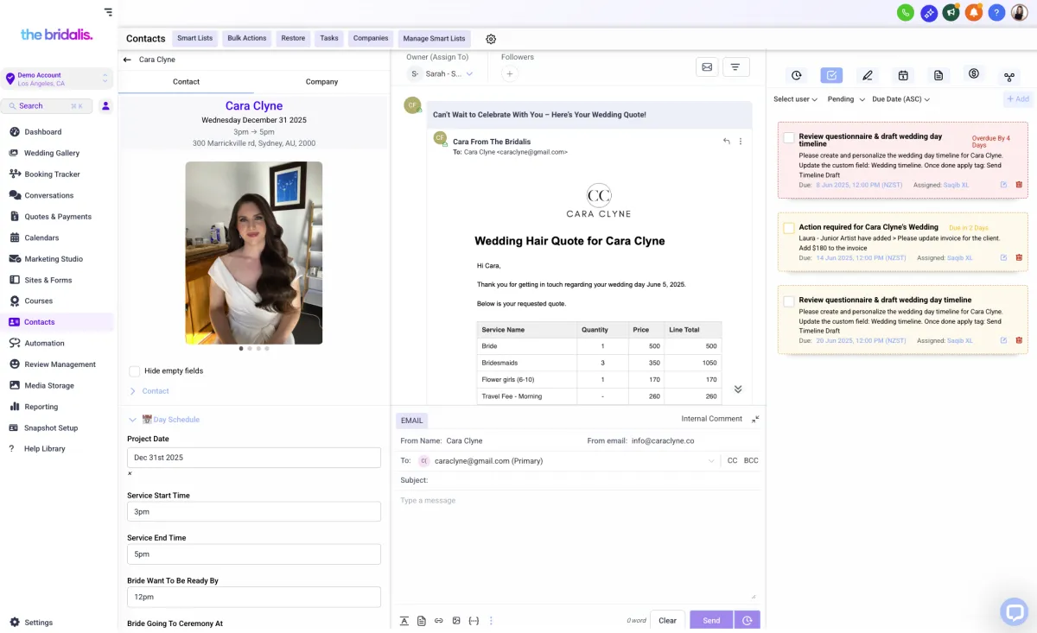Image resolution: width=1037 pixels, height=633 pixels.
Task: Open the Pending status filter dropdown
Action: (x=846, y=99)
